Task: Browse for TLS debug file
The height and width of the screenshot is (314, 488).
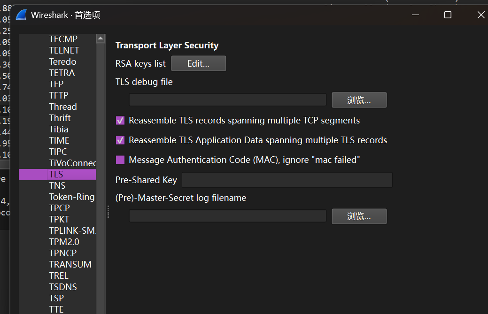Action: (x=359, y=100)
